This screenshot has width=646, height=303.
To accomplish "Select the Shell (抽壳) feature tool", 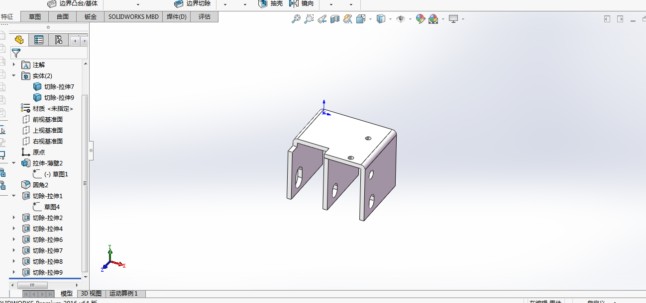I will click(271, 3).
